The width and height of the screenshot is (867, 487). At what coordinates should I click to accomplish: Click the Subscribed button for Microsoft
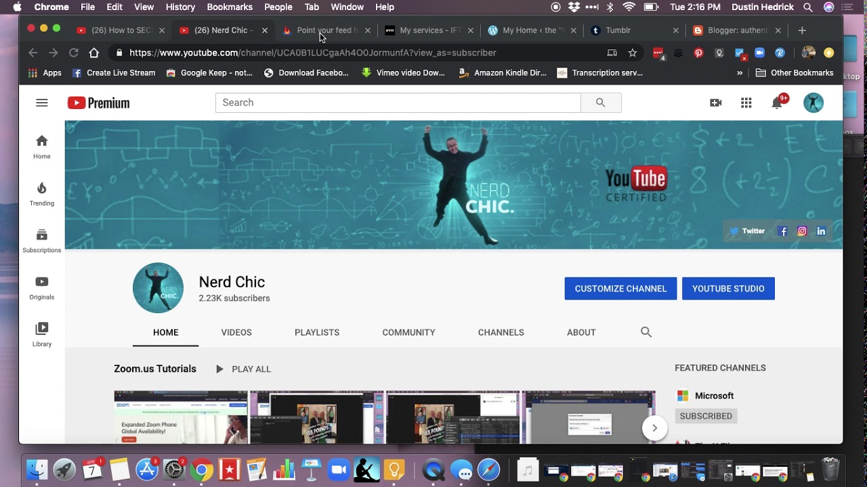pyautogui.click(x=706, y=416)
